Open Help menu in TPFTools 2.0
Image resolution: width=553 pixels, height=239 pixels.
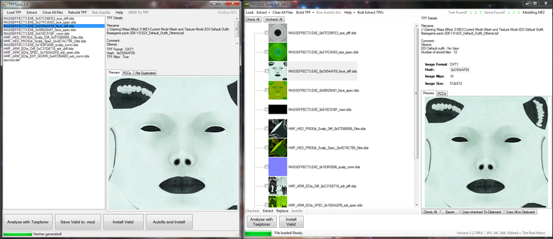click(119, 12)
